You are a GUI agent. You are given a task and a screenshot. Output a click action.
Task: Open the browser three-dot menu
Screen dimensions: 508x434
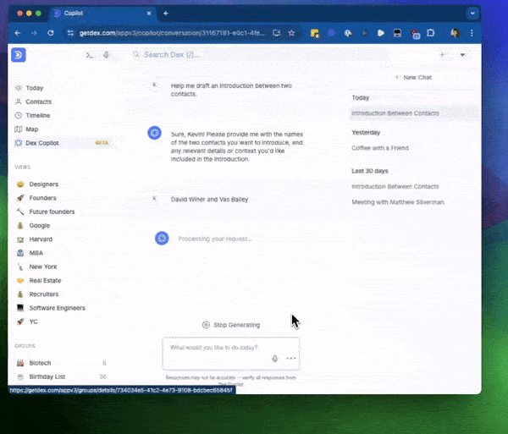pos(472,33)
